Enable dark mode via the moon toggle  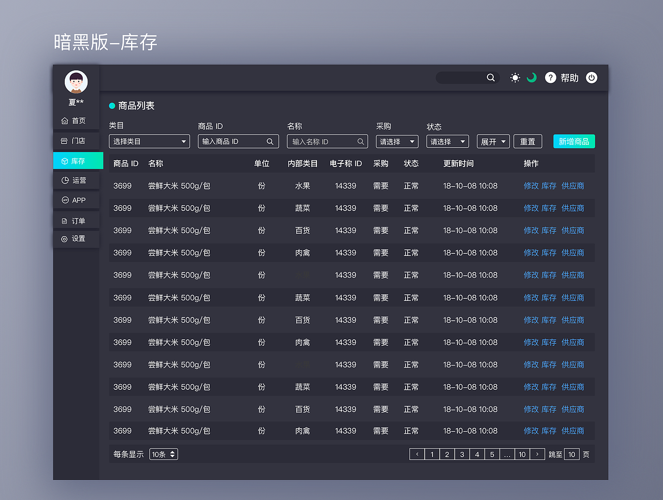point(531,78)
